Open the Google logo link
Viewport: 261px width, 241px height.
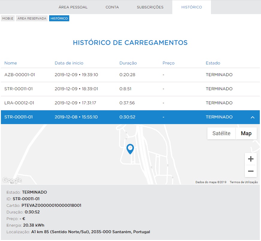(12, 180)
